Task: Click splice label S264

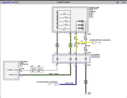Action: tap(88, 46)
